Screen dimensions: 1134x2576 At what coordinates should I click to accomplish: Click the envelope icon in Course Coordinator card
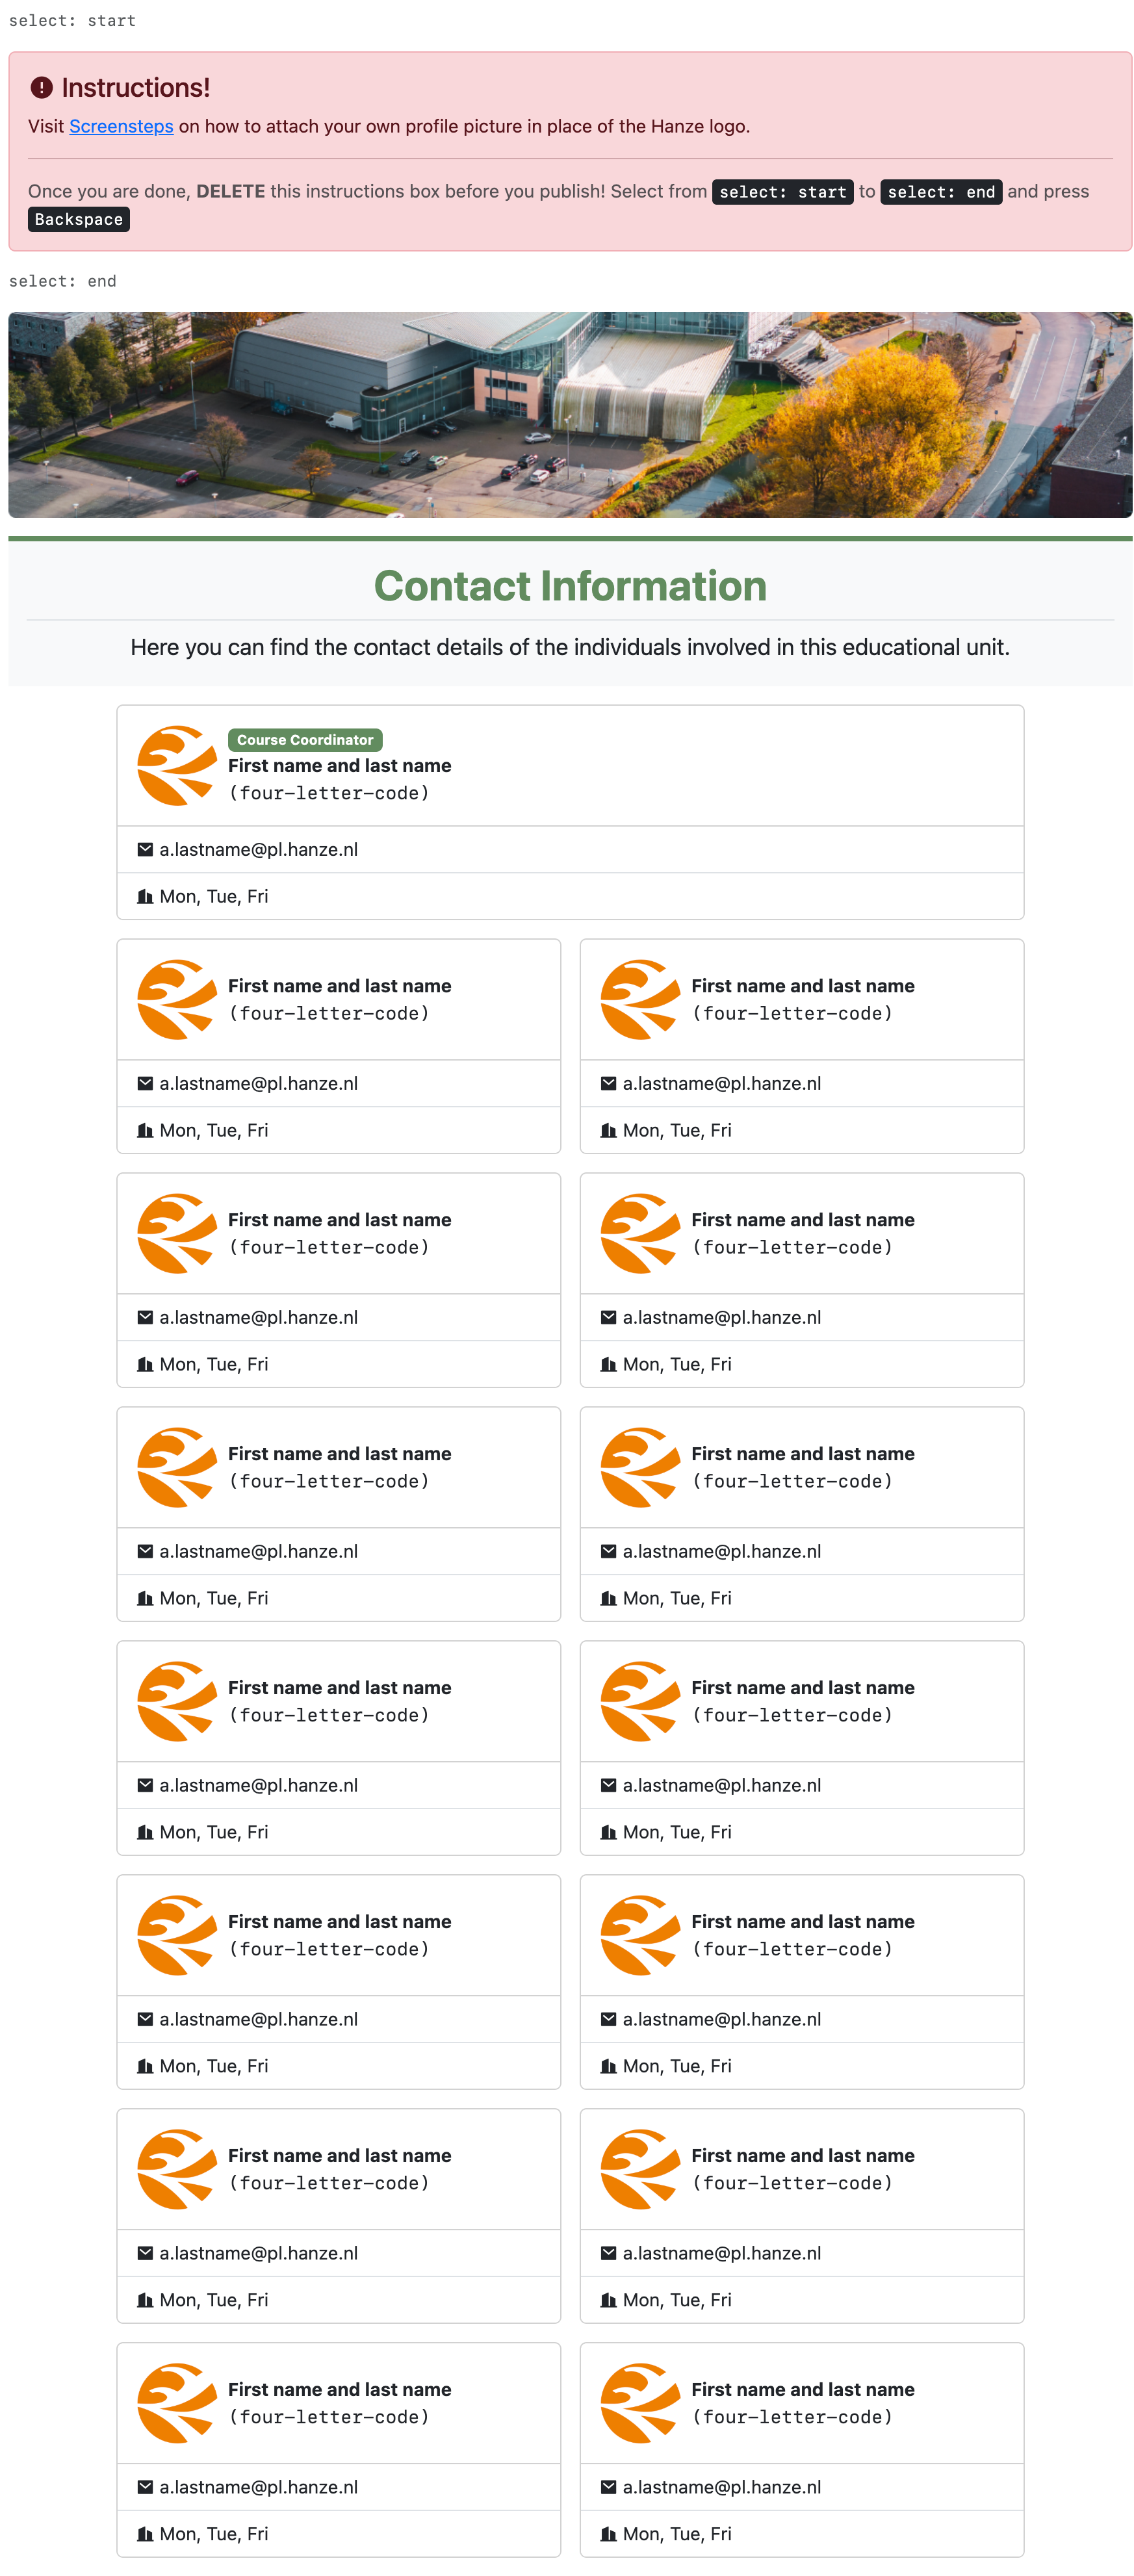point(145,850)
